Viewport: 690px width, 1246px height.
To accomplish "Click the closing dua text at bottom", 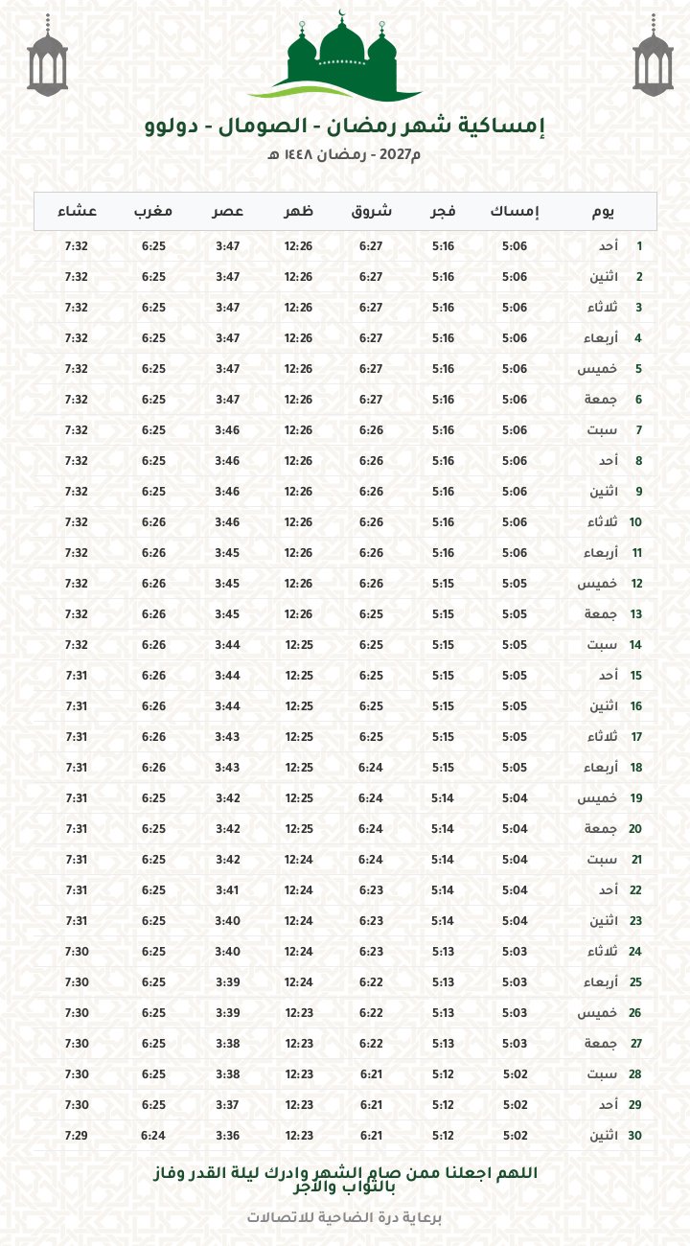I will pyautogui.click(x=345, y=1180).
